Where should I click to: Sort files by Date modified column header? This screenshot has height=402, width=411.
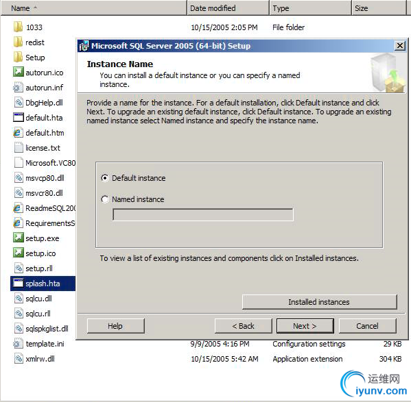tap(228, 8)
